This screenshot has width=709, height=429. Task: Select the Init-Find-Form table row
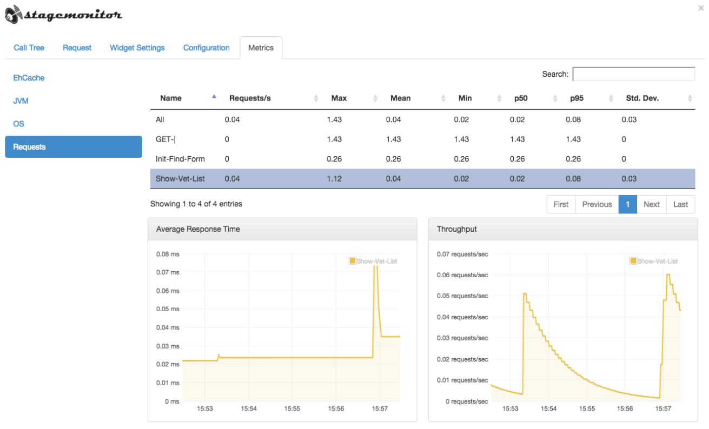tap(423, 159)
